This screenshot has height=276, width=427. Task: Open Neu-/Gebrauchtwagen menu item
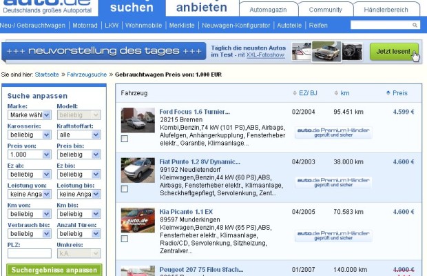[32, 26]
